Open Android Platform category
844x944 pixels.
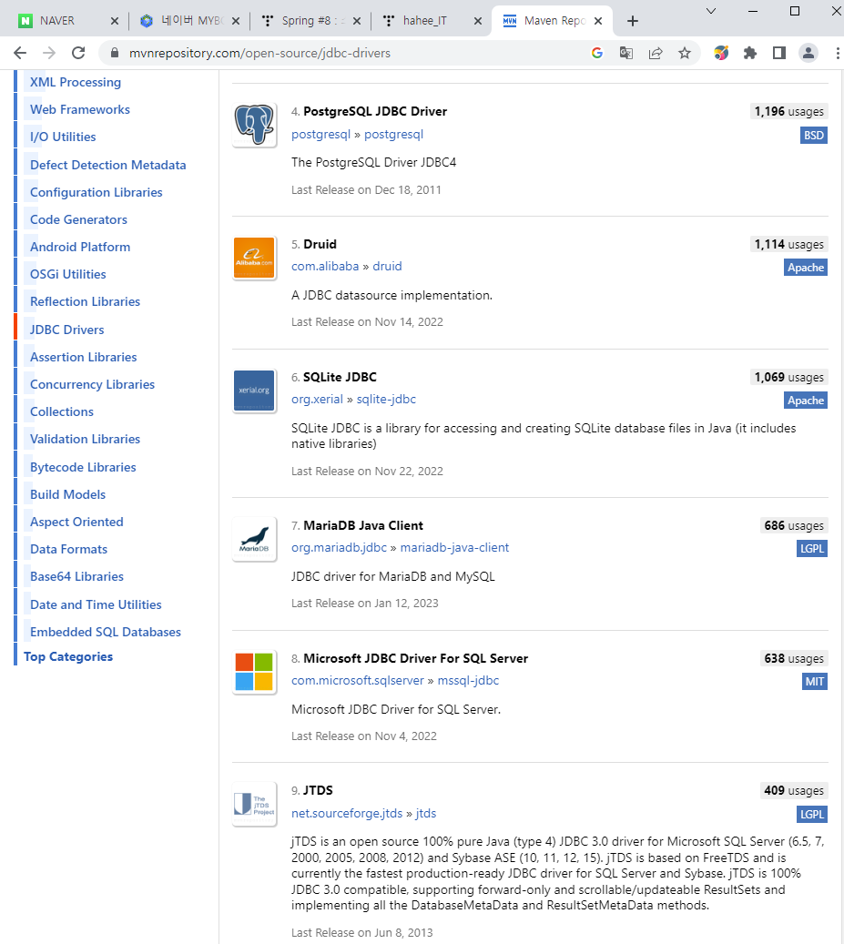click(80, 247)
